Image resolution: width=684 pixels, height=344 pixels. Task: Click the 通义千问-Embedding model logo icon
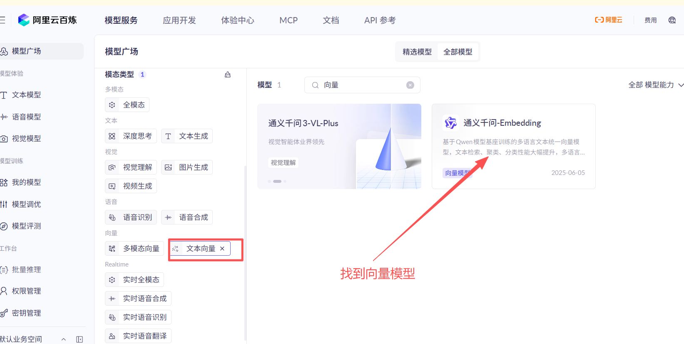point(450,123)
